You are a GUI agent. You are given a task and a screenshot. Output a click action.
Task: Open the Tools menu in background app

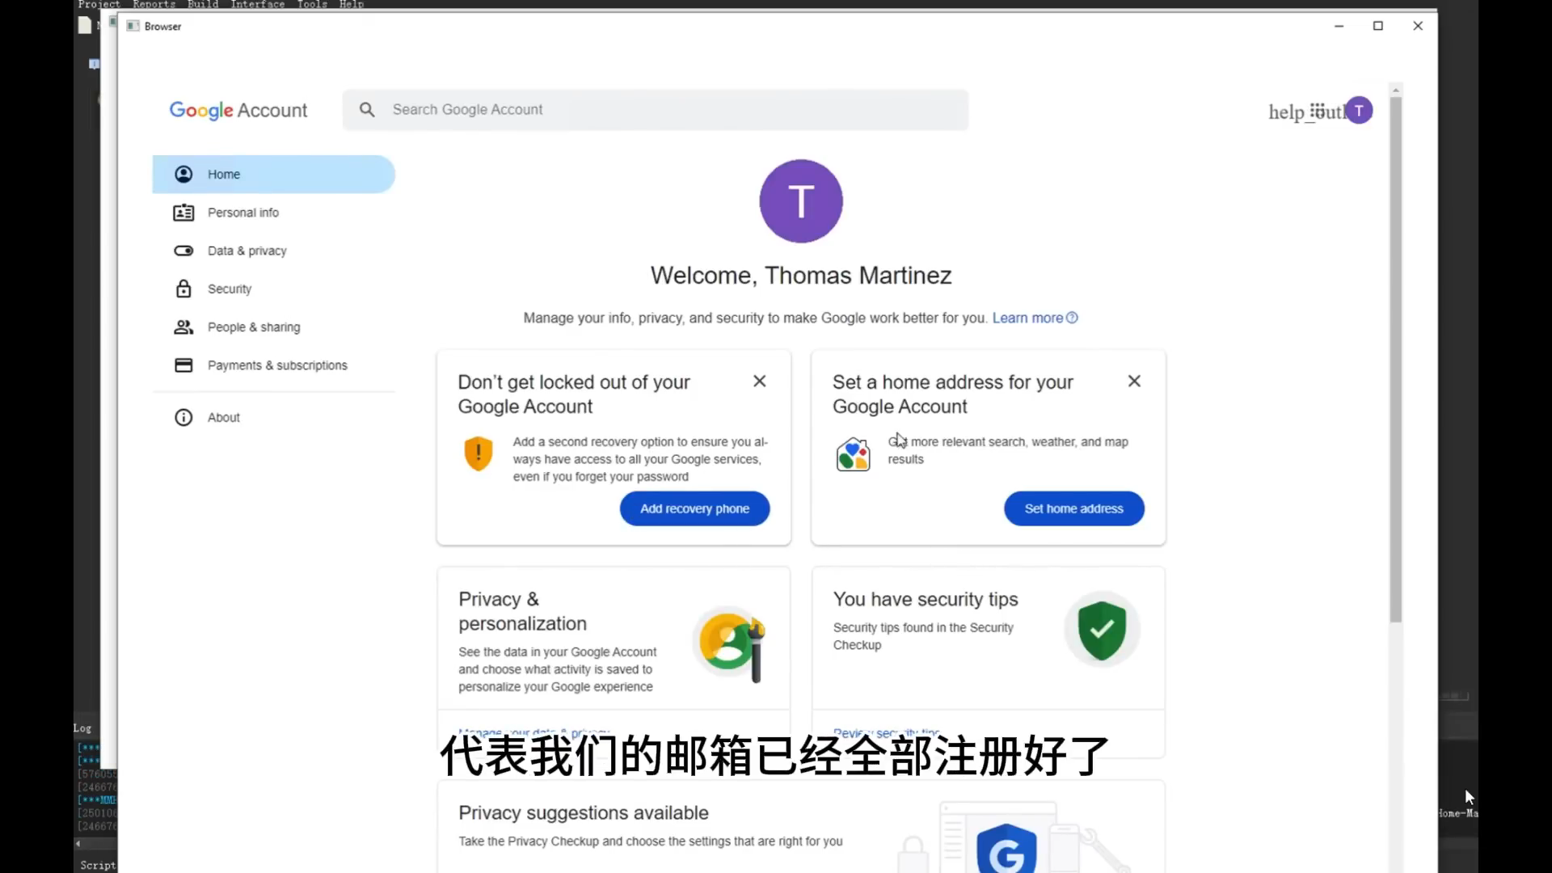312,5
